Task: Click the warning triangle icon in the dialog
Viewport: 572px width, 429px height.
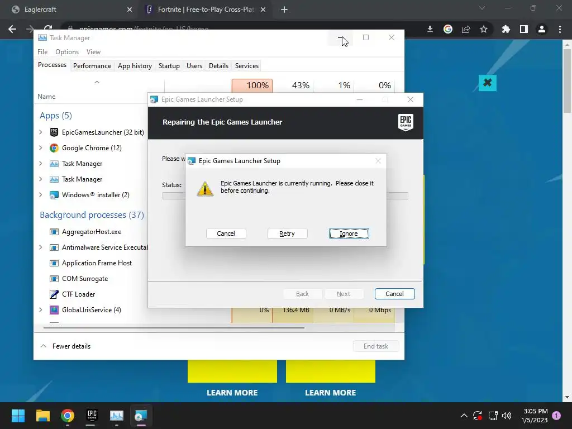Action: pos(205,189)
